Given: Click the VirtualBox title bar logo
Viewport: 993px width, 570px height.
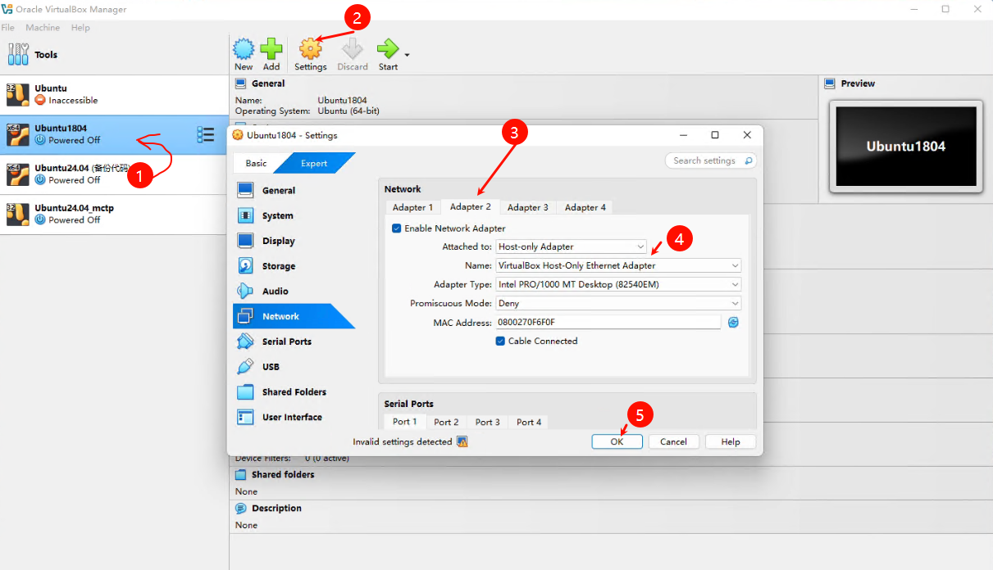Looking at the screenshot, I should 7,9.
